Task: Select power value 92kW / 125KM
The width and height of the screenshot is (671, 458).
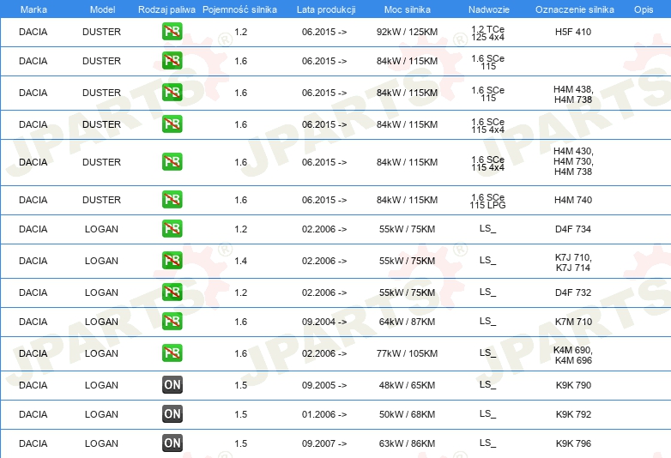Action: 407,32
